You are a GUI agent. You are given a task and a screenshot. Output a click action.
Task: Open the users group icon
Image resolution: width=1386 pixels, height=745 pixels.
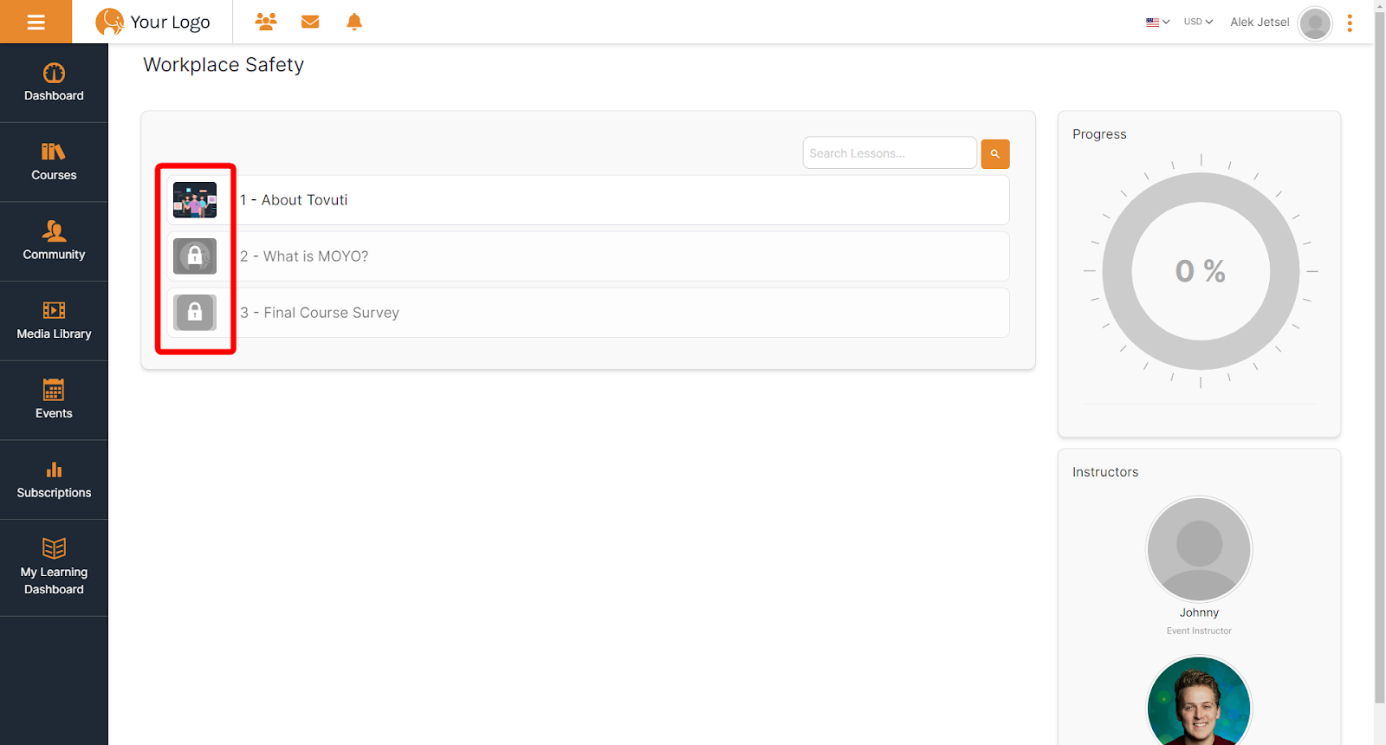pos(266,22)
